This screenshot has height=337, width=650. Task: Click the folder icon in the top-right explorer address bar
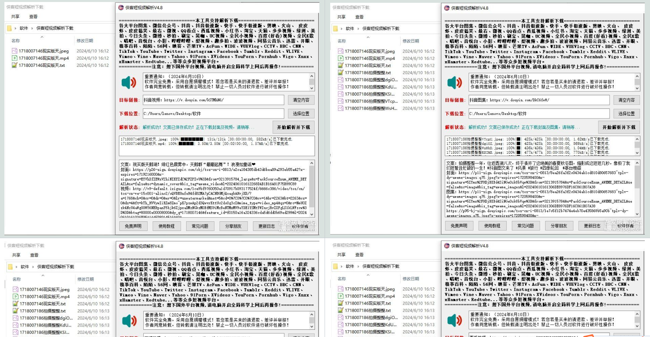(x=335, y=29)
